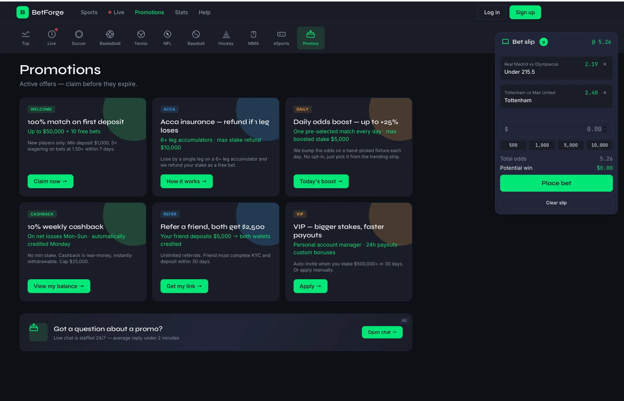This screenshot has width=624, height=401.
Task: Click the Log in button
Action: point(492,12)
